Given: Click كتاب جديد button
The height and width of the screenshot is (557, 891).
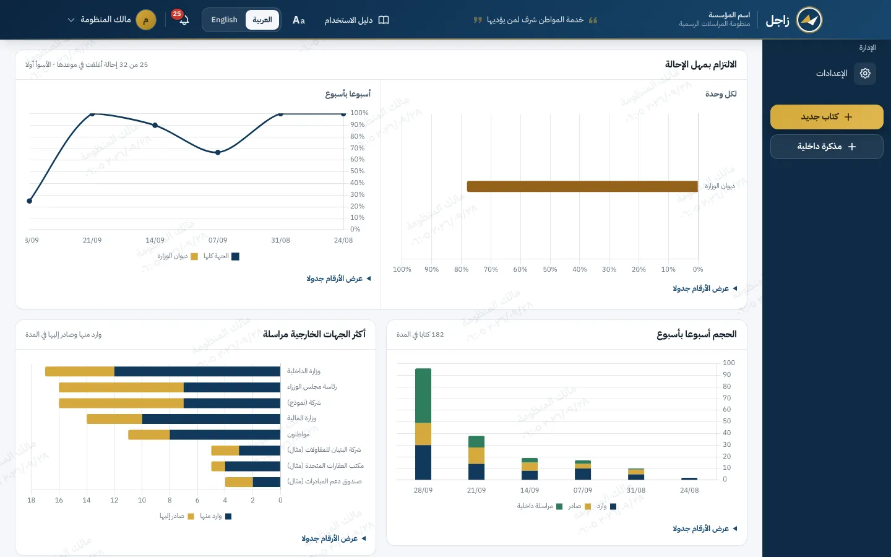Looking at the screenshot, I should pyautogui.click(x=827, y=117).
